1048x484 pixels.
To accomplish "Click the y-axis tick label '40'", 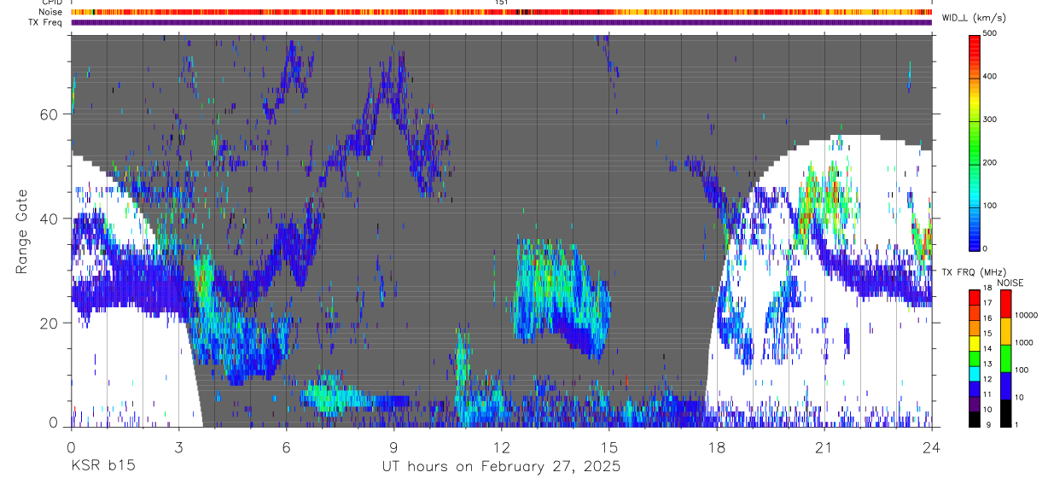I will pyautogui.click(x=49, y=219).
